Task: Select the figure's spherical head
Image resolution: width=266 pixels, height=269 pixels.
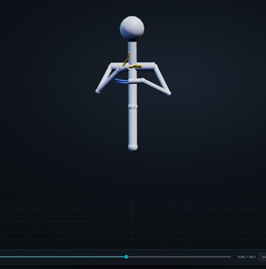Action: pyautogui.click(x=132, y=28)
